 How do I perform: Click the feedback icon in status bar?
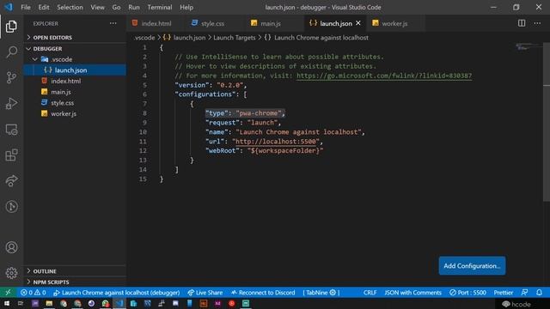point(525,293)
